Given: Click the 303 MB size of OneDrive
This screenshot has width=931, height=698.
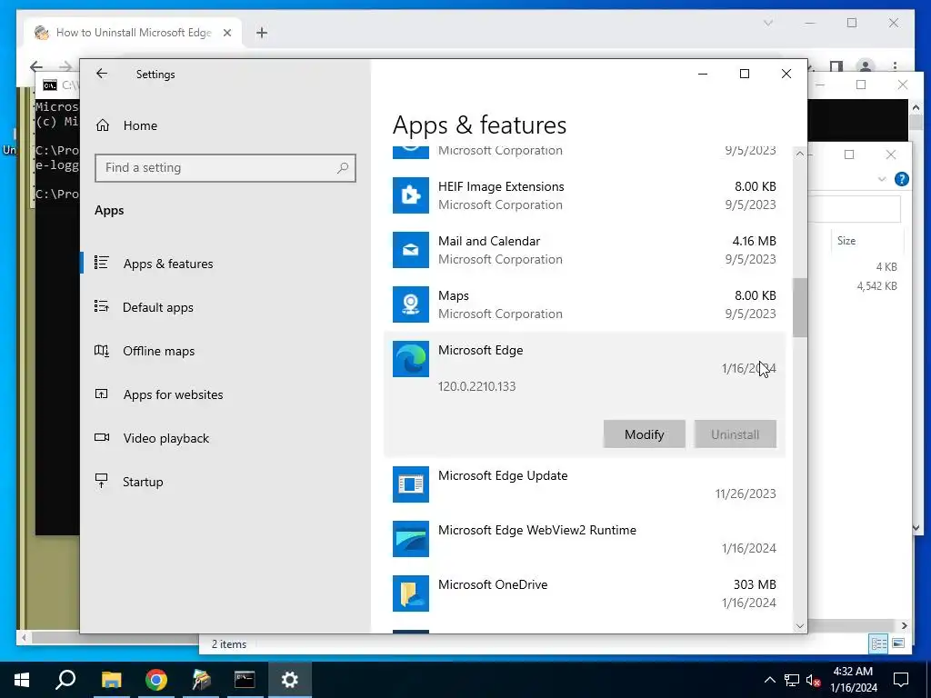Looking at the screenshot, I should point(755,584).
